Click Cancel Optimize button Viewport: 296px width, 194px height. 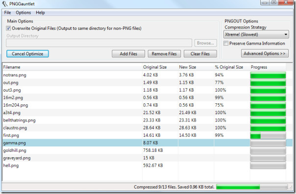27,53
